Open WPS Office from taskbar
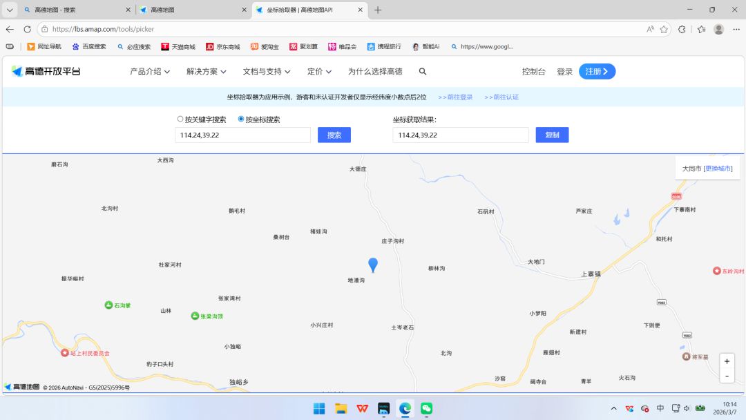The image size is (746, 420). 362,408
